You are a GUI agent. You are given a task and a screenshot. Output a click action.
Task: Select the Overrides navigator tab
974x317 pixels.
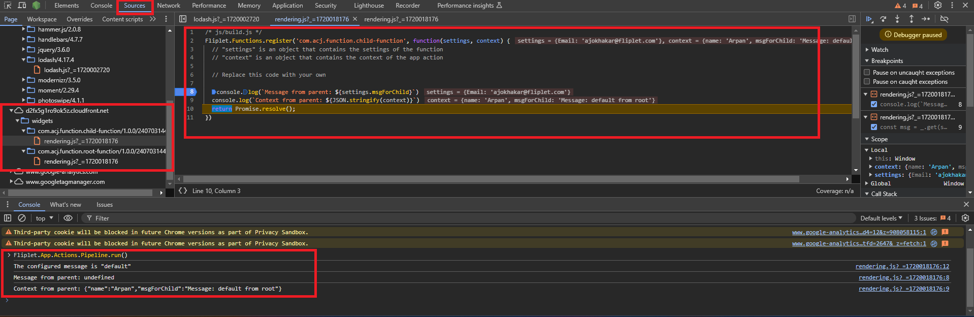coord(80,19)
